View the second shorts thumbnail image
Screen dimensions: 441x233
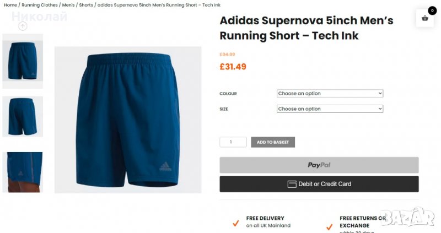click(x=23, y=116)
